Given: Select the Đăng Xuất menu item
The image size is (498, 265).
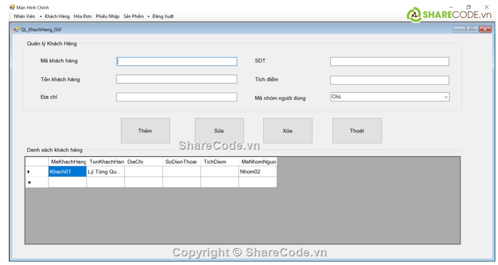Looking at the screenshot, I should coord(163,16).
